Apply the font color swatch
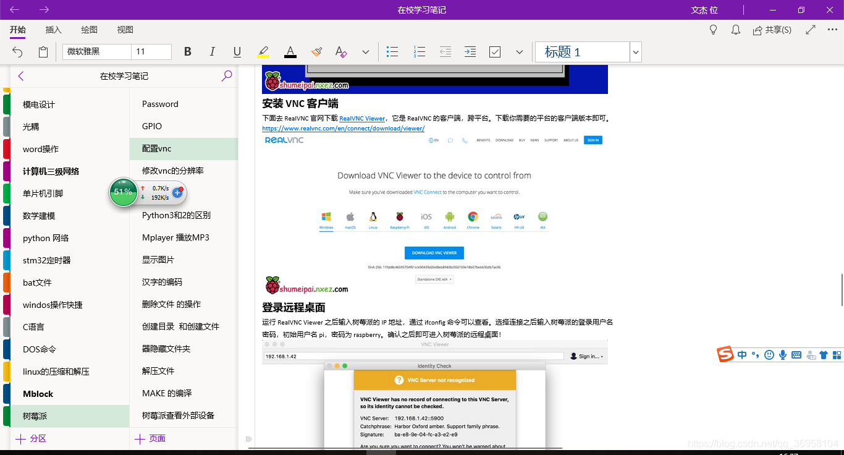Viewport: 844px width, 455px height. pyautogui.click(x=290, y=52)
